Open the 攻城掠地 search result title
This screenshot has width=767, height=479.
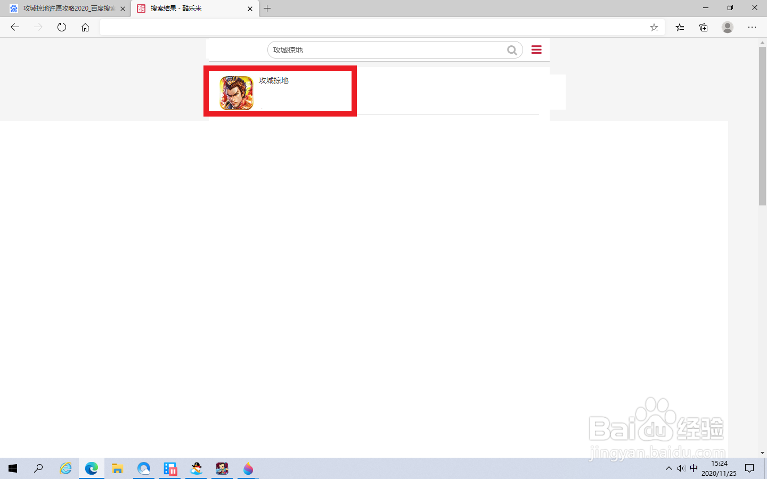tap(274, 80)
